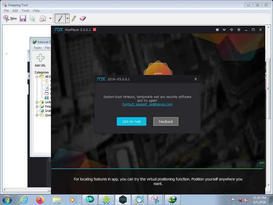The image size is (273, 205).
Task: Open NoxPlayer settings gear icon
Action: click(x=239, y=30)
